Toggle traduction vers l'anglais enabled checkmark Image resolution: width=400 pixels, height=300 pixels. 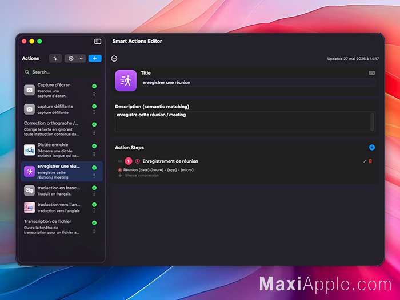coord(94,205)
